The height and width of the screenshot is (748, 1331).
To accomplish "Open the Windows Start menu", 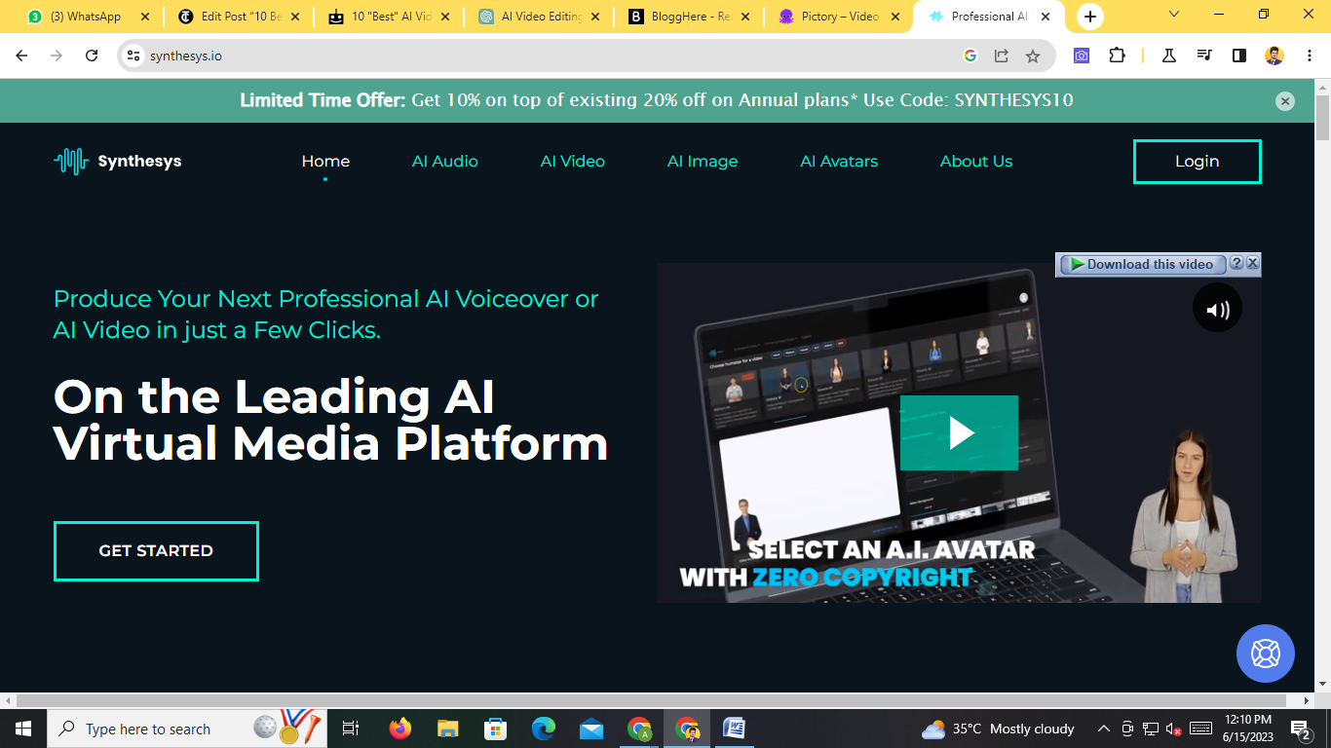I will 22,729.
